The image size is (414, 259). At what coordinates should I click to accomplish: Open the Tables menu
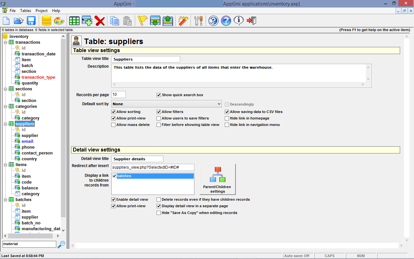[26, 11]
